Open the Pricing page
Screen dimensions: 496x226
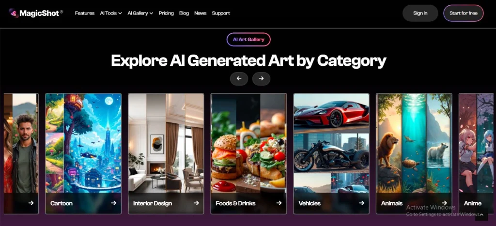pos(166,13)
